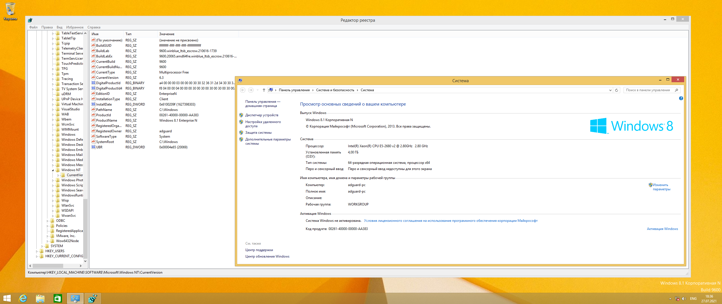Open Control Panel help question mark

coord(681,98)
